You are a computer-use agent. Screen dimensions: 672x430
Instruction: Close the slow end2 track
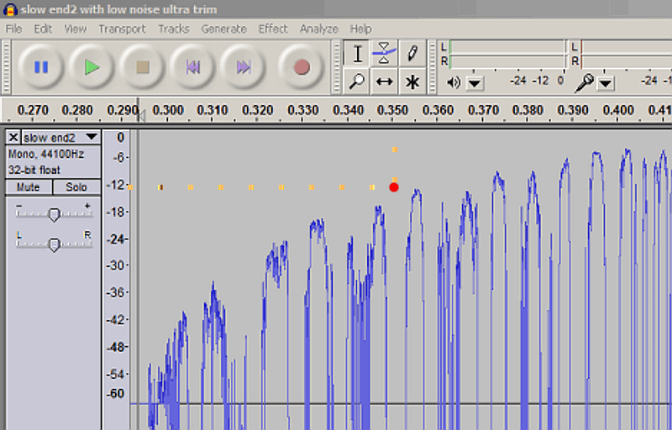coord(13,138)
